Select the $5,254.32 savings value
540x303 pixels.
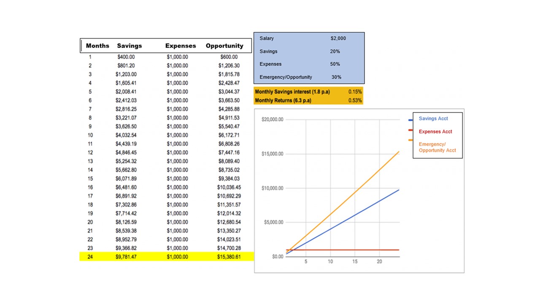click(x=126, y=161)
